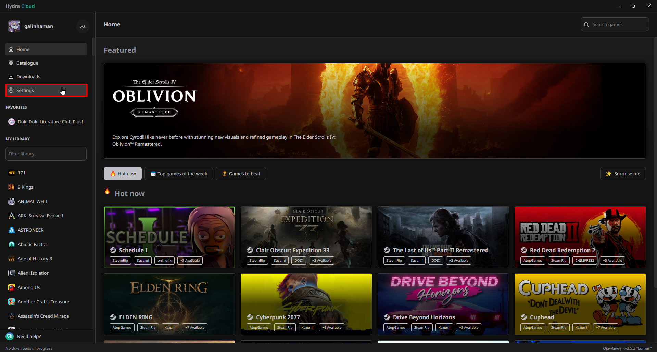Click the Surprise me button
This screenshot has width=657, height=352.
pos(623,174)
